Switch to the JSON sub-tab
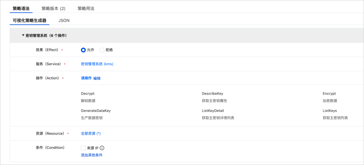364x165 pixels. coord(64,20)
